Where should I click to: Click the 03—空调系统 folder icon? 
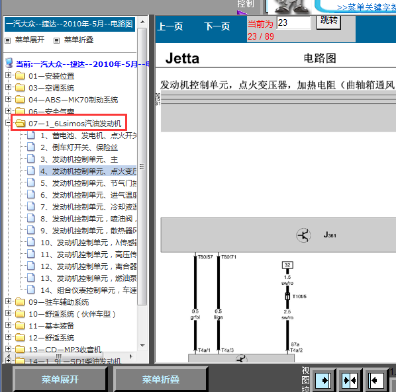pyautogui.click(x=20, y=87)
